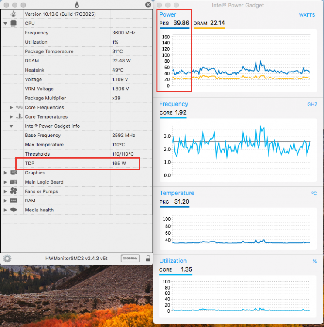Collapse Intel Power Gadget info group

coord(11,126)
